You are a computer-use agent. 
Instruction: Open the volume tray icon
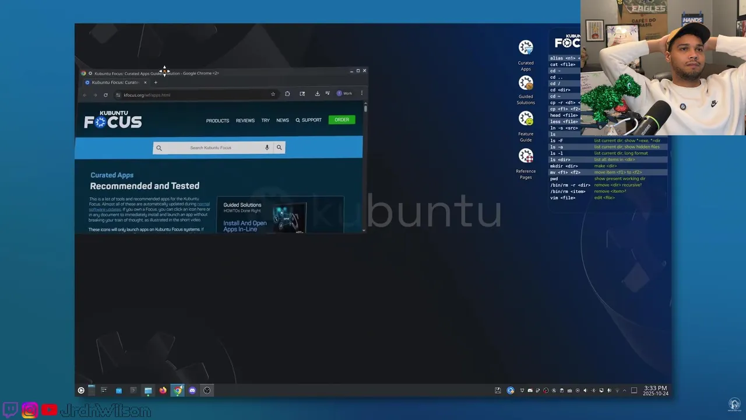pyautogui.click(x=585, y=390)
